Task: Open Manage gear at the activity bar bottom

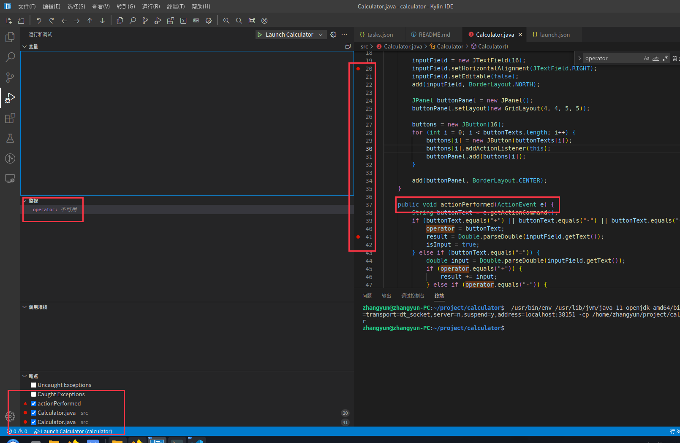Action: pyautogui.click(x=10, y=416)
